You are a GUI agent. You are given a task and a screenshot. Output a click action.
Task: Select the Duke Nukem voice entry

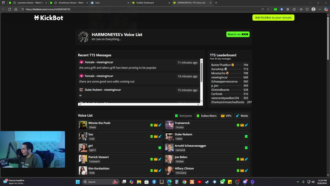(x=207, y=136)
